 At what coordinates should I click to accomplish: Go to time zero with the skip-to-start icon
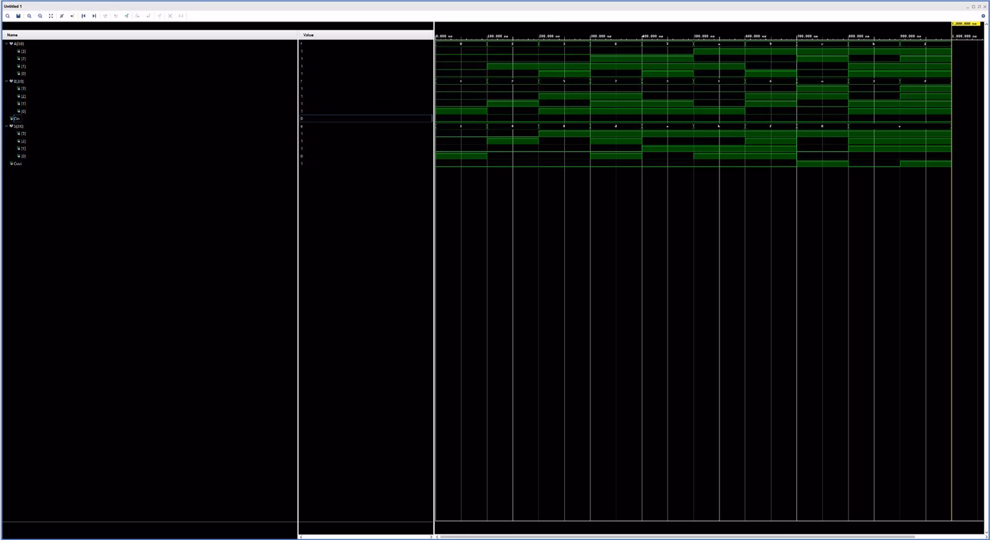click(84, 16)
